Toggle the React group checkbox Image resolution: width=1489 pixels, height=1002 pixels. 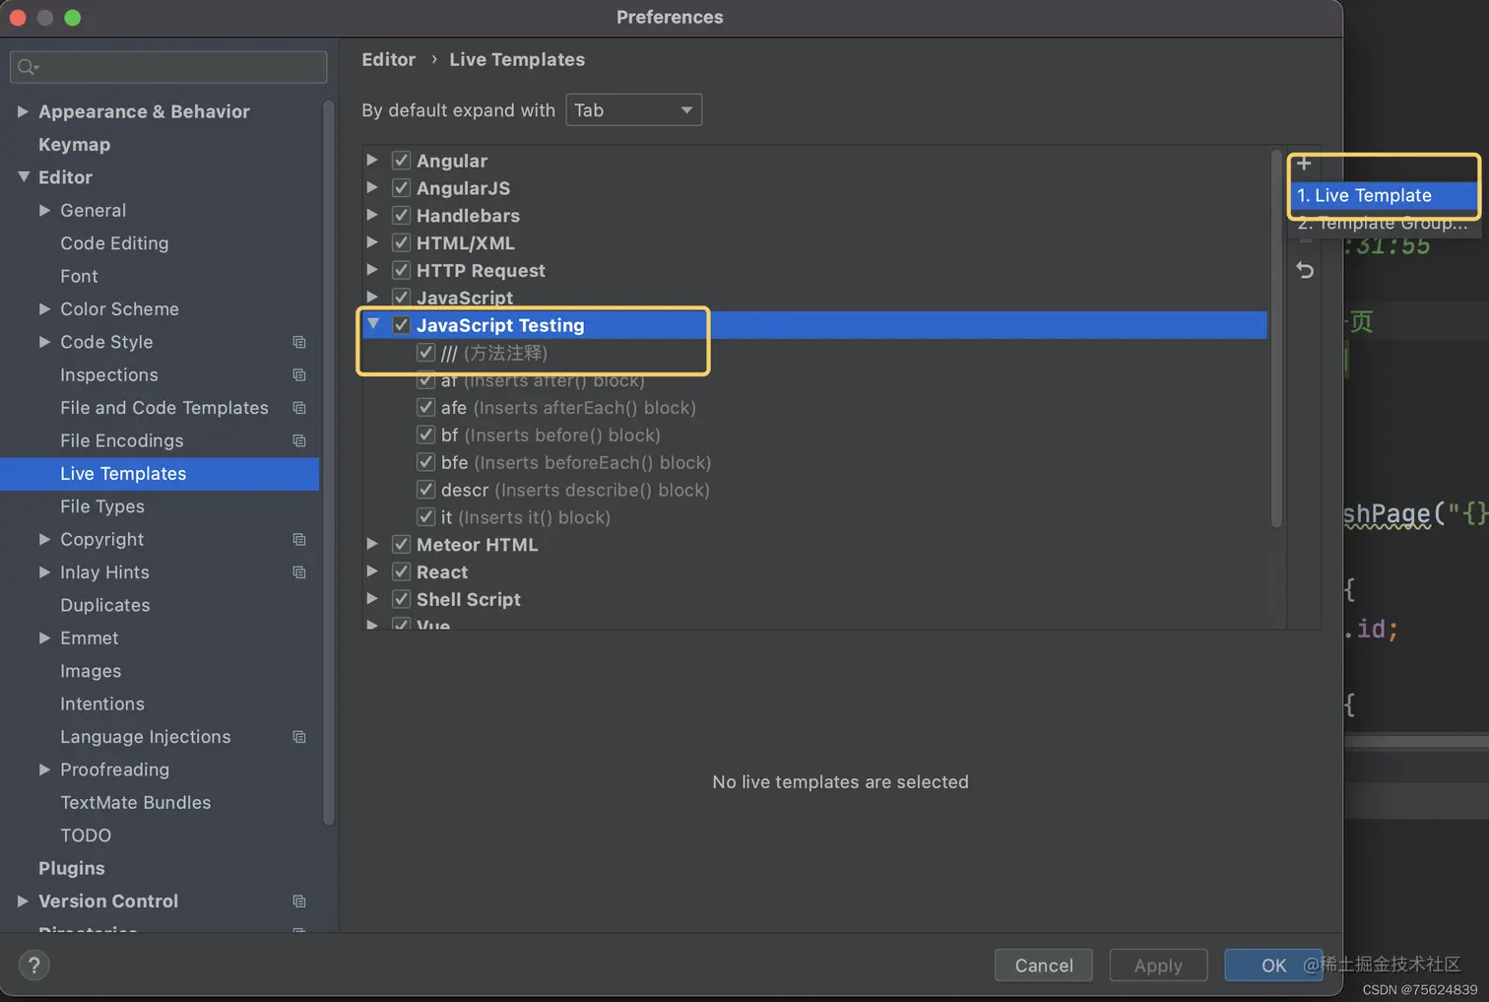[401, 571]
